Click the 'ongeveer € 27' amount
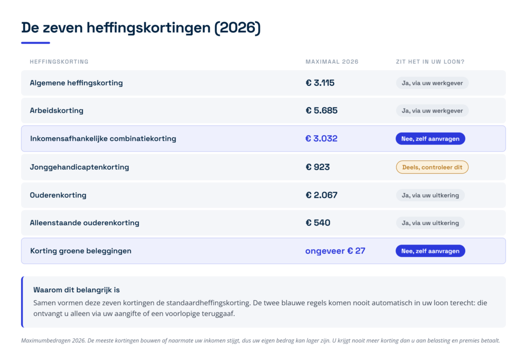 click(x=335, y=251)
